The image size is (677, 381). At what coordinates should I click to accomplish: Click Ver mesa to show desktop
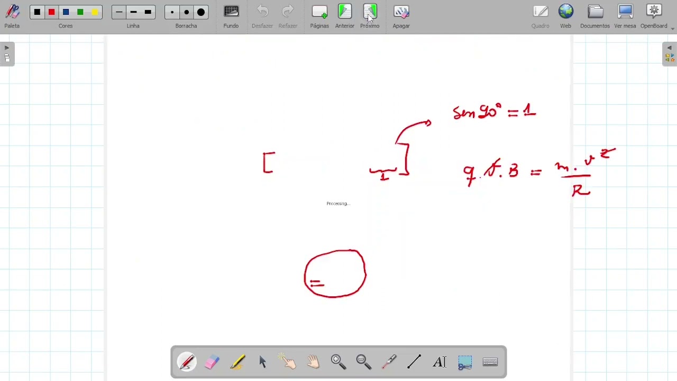625,16
